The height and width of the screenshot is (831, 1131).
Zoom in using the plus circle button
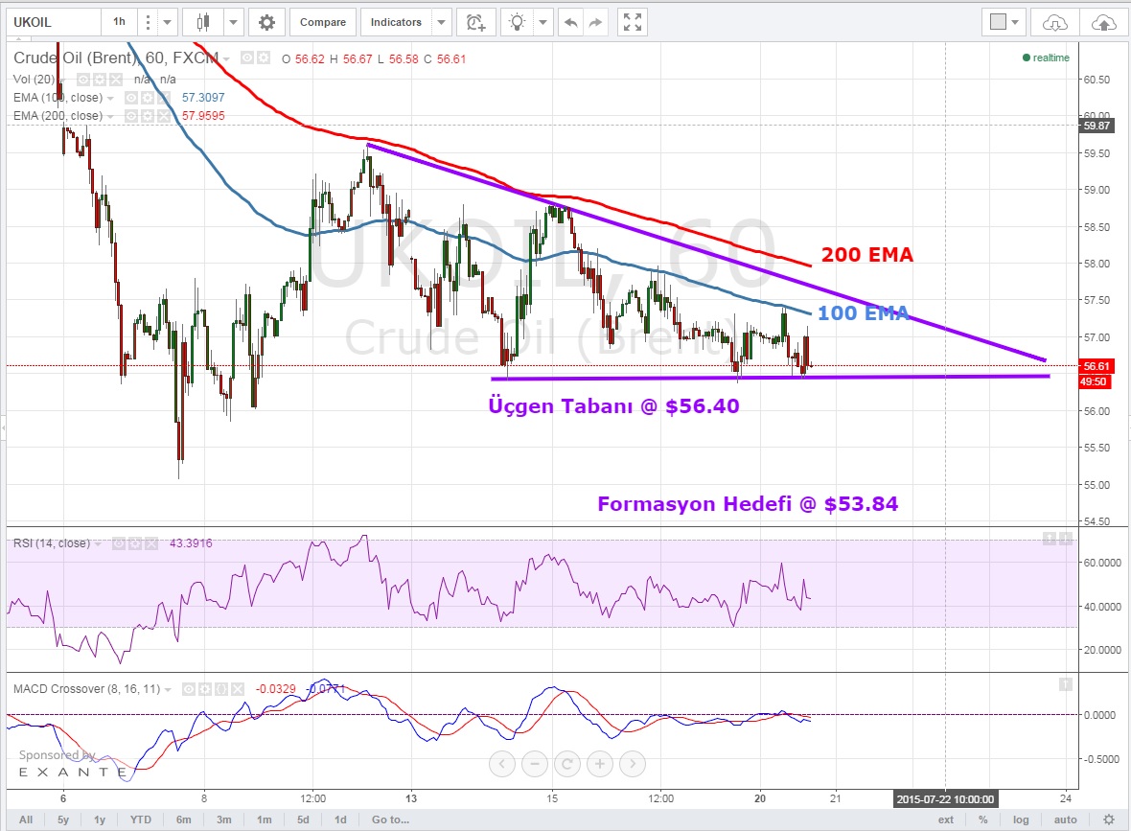[600, 764]
